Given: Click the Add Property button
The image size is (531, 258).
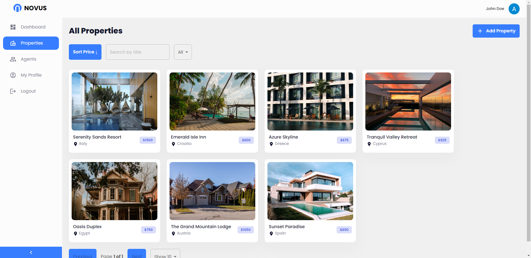Looking at the screenshot, I should coord(496,31).
